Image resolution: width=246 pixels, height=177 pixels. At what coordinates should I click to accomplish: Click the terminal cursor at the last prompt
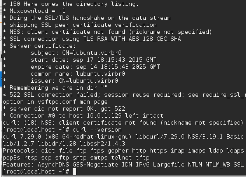tap(74, 172)
